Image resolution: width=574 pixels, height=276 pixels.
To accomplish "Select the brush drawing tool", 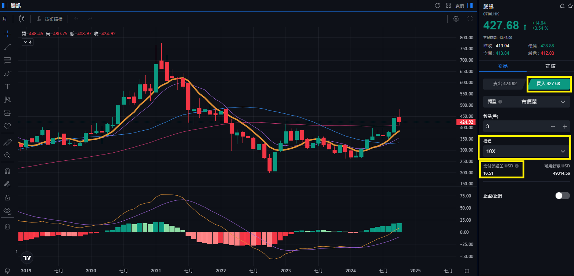I will pyautogui.click(x=7, y=73).
